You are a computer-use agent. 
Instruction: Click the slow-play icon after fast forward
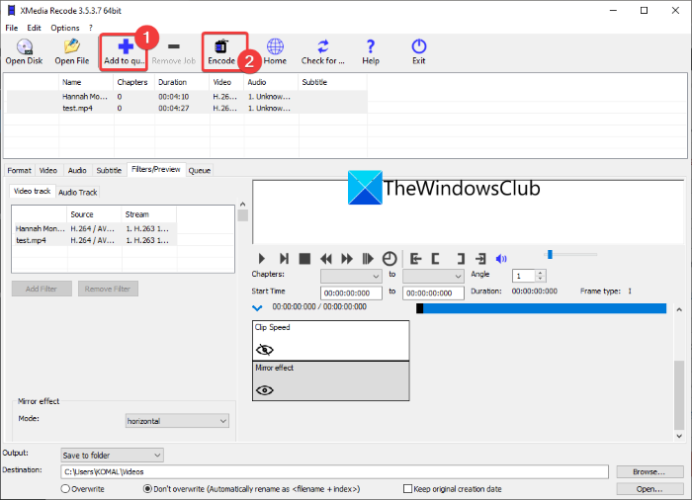tap(368, 259)
